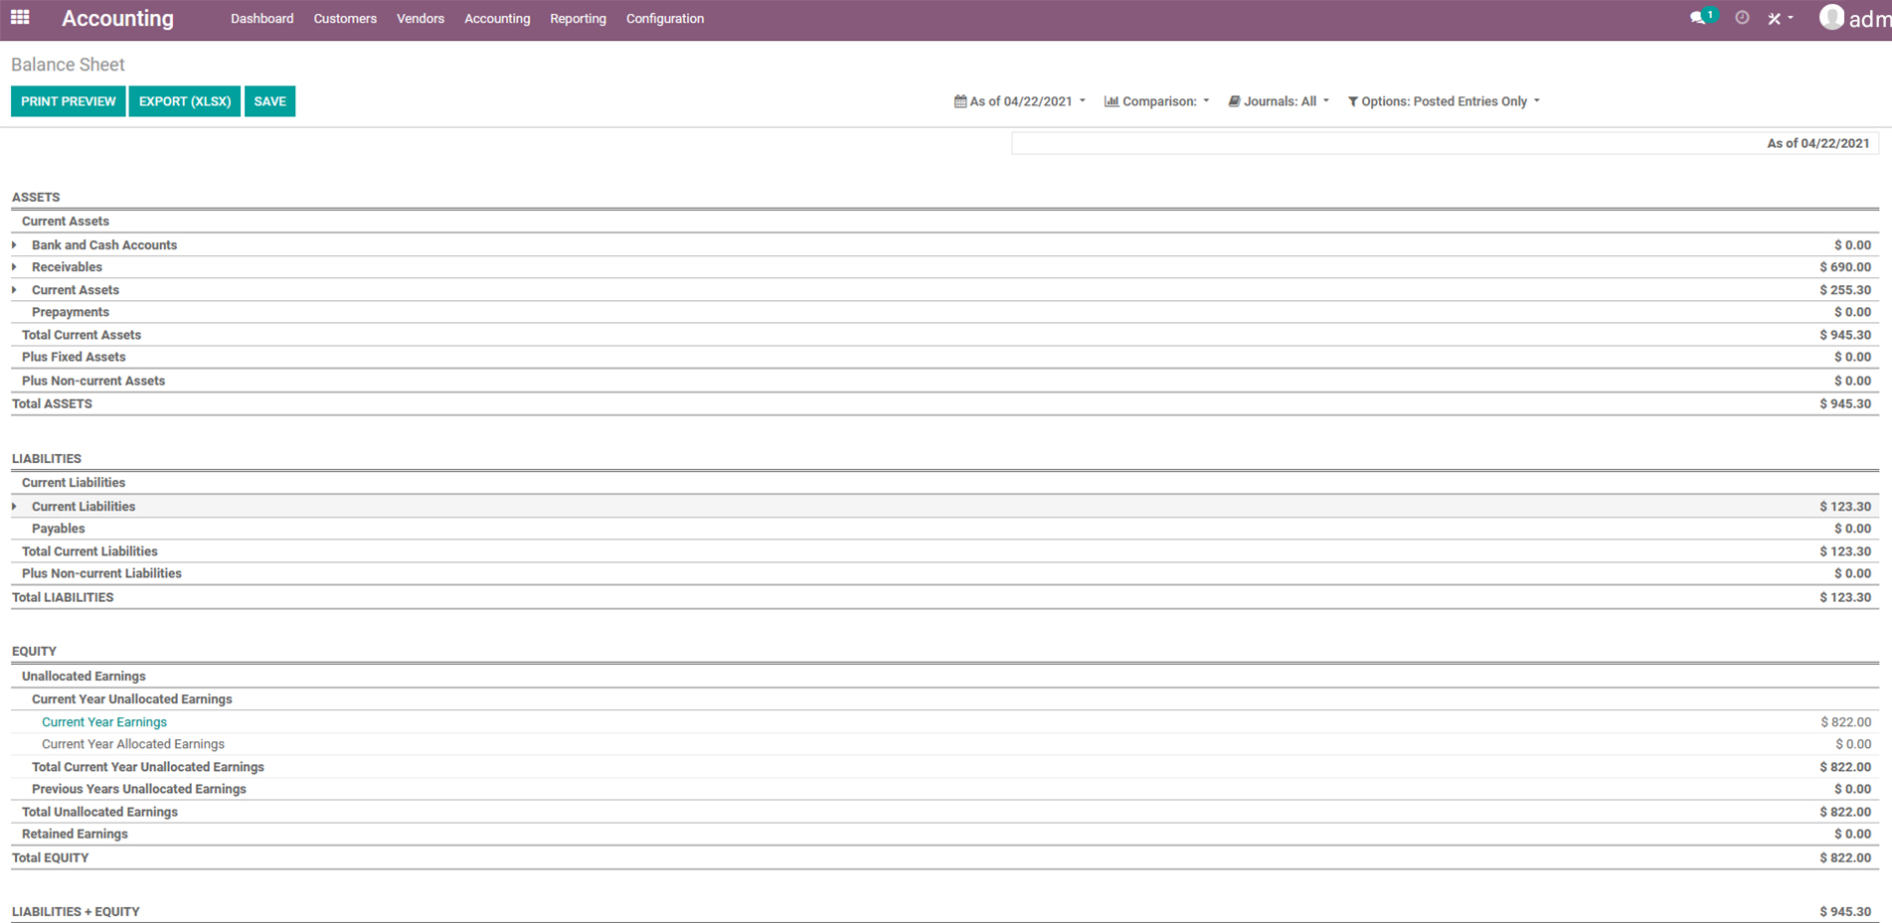The width and height of the screenshot is (1892, 923).
Task: Open the conversations chat bubble icon
Action: [1697, 18]
